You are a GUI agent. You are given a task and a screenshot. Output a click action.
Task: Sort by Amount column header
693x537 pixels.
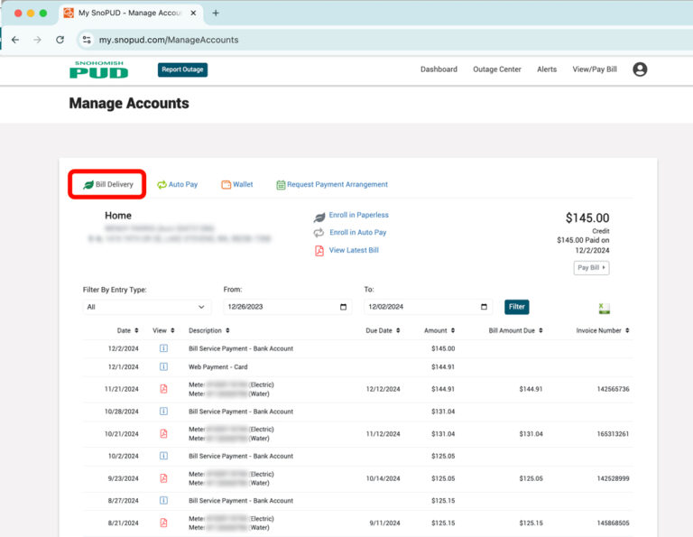point(439,330)
